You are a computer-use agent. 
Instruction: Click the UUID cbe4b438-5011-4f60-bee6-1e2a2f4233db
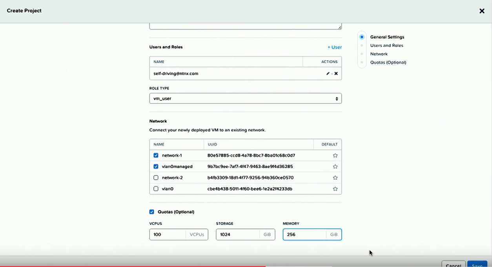pyautogui.click(x=250, y=189)
